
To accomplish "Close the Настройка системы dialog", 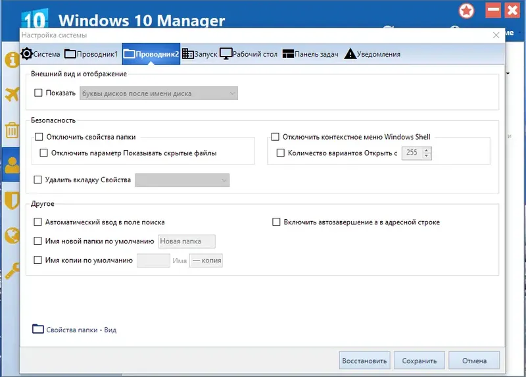I will pos(496,36).
